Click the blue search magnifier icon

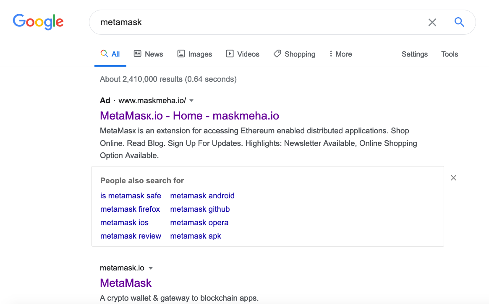click(x=459, y=22)
